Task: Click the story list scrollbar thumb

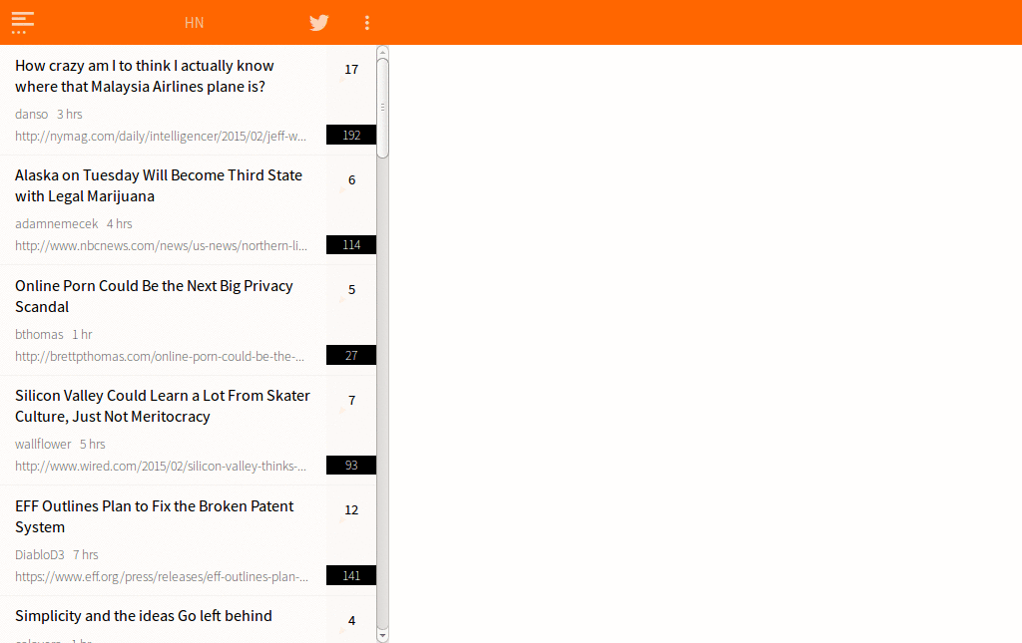Action: (x=382, y=108)
